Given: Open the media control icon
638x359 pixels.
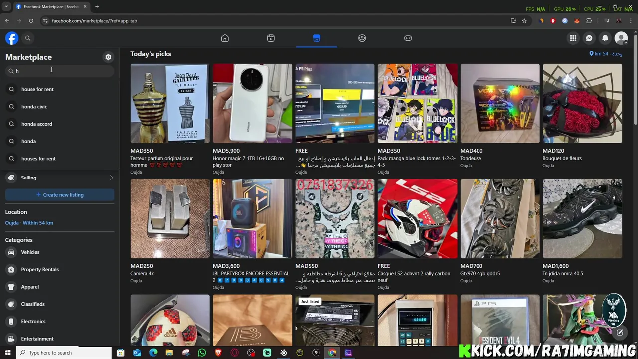Looking at the screenshot, I should click(607, 21).
